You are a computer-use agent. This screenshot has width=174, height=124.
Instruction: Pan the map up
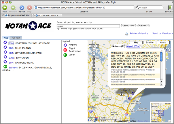[94, 43]
